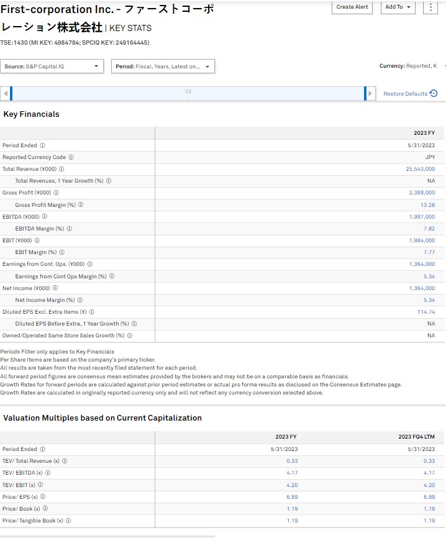This screenshot has width=446, height=538.
Task: Click info icon beside TEV/ Total Revenue (x)
Action: point(65,461)
